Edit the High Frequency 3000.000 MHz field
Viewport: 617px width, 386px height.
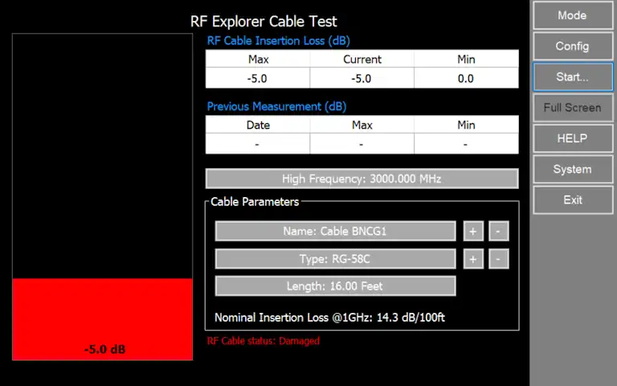click(x=362, y=179)
